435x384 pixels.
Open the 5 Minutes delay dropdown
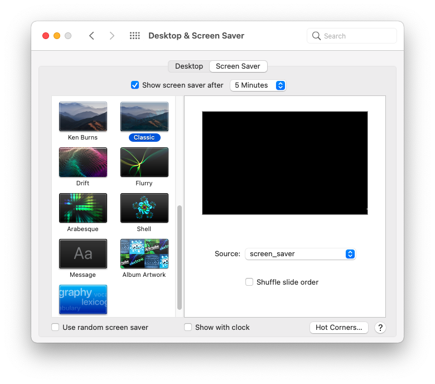click(258, 85)
